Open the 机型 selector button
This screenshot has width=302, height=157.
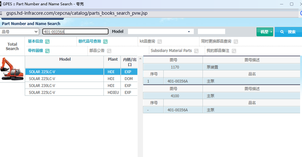point(265,32)
